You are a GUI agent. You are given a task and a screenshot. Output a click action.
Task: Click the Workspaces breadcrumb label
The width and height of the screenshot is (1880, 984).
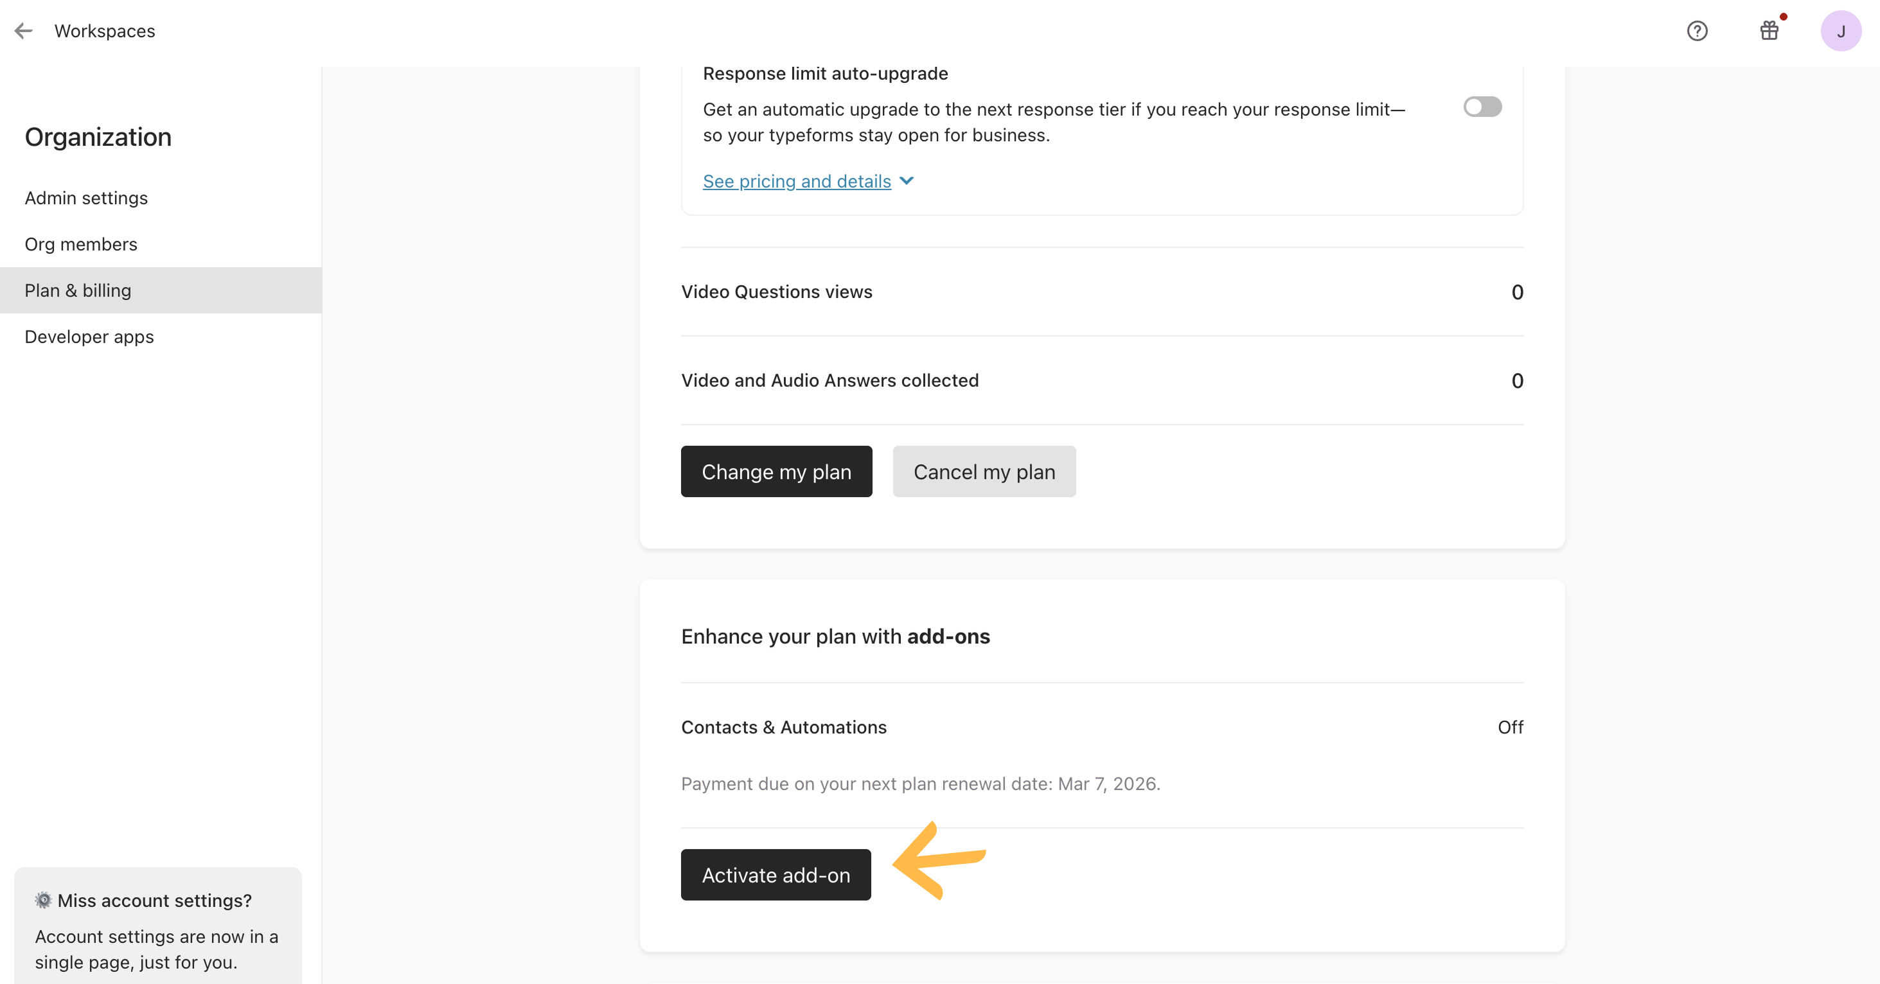coord(104,31)
